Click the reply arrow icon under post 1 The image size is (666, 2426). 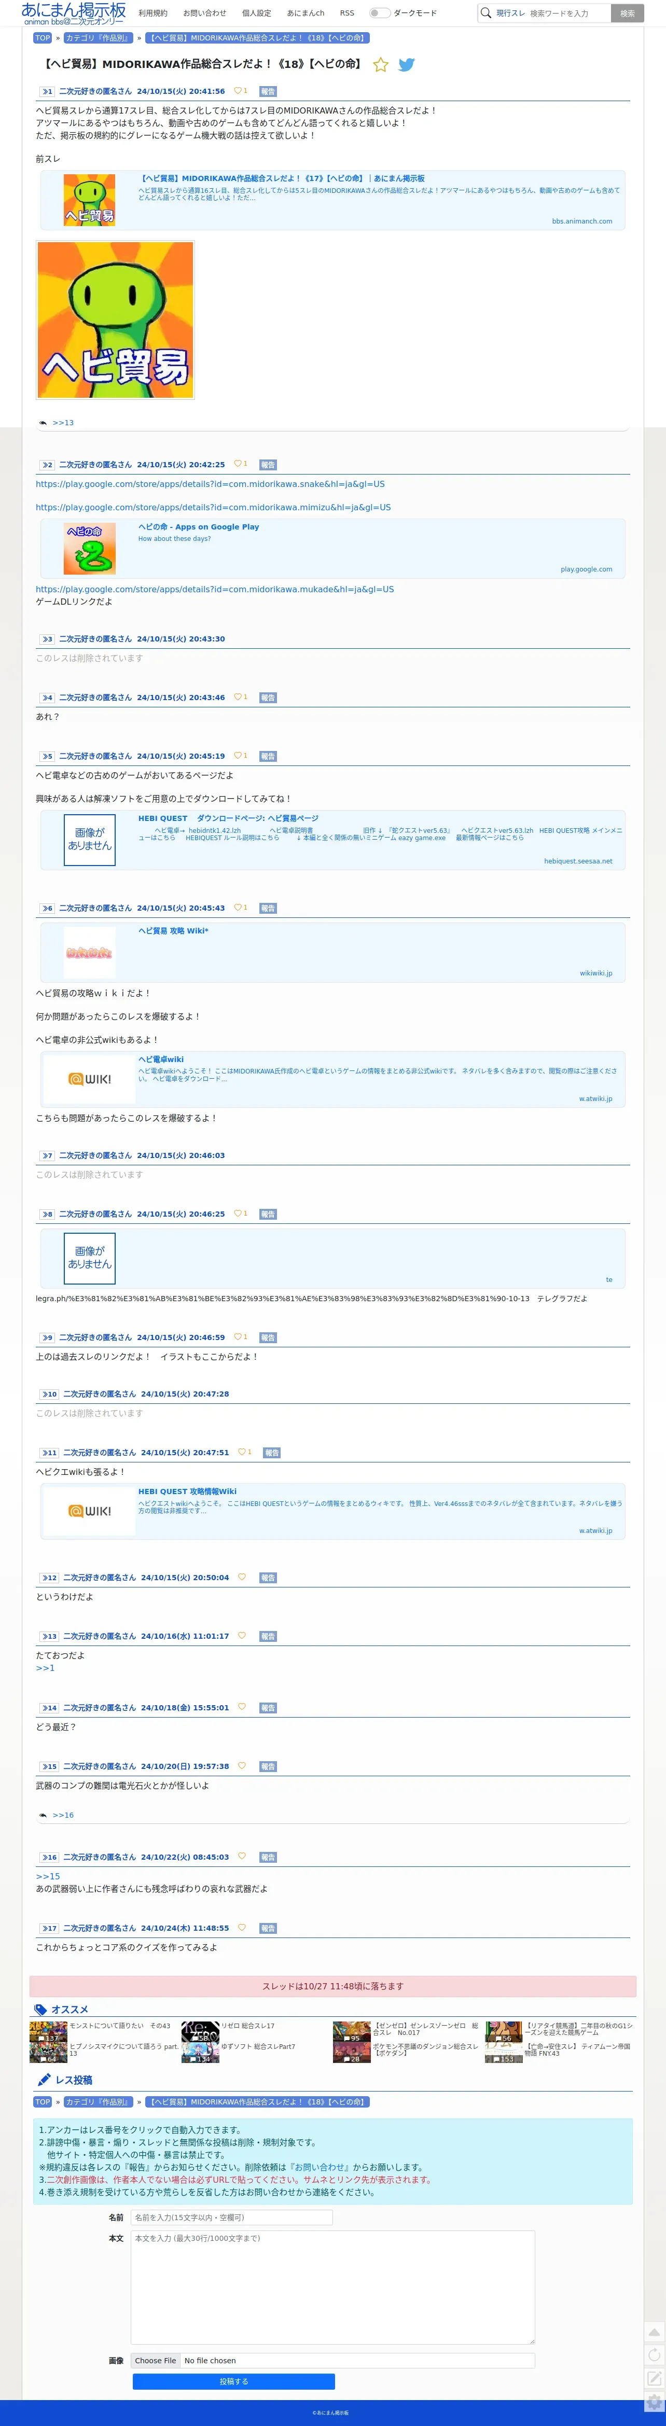[43, 423]
